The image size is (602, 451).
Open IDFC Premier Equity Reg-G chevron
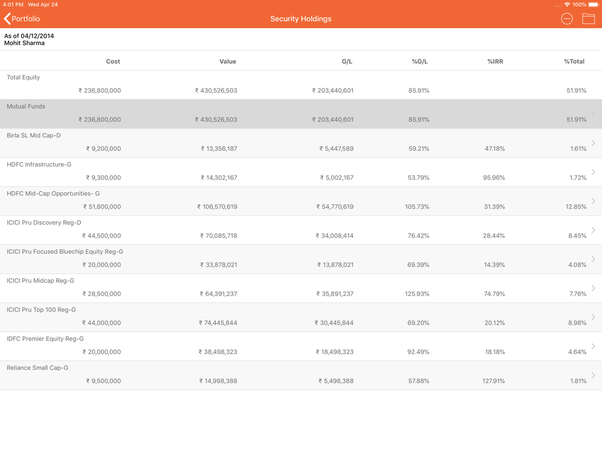click(593, 346)
